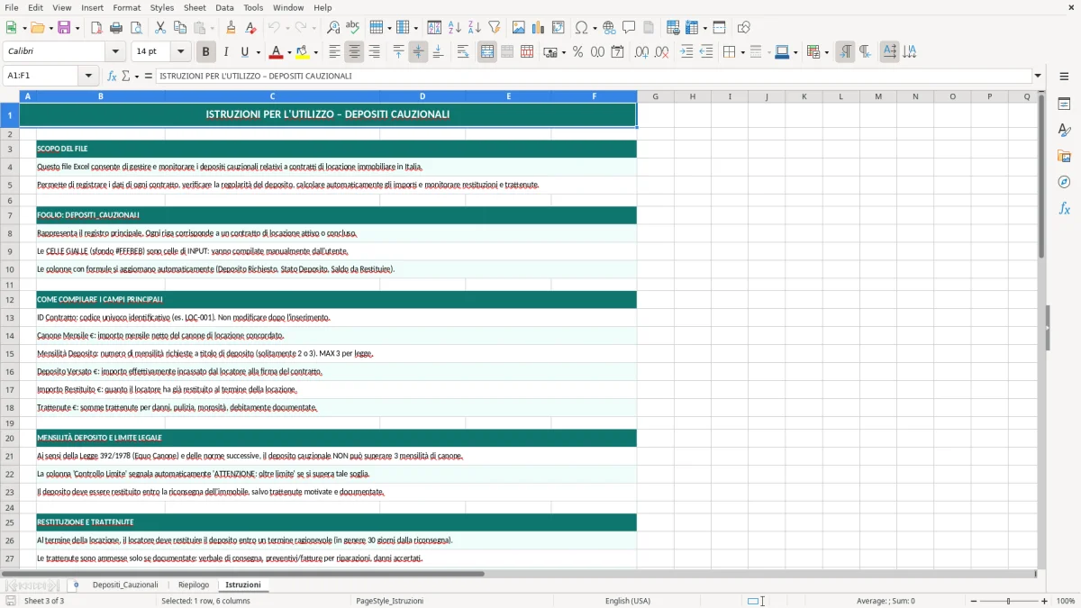Click the formula input line
1081x608 pixels.
tap(593, 76)
